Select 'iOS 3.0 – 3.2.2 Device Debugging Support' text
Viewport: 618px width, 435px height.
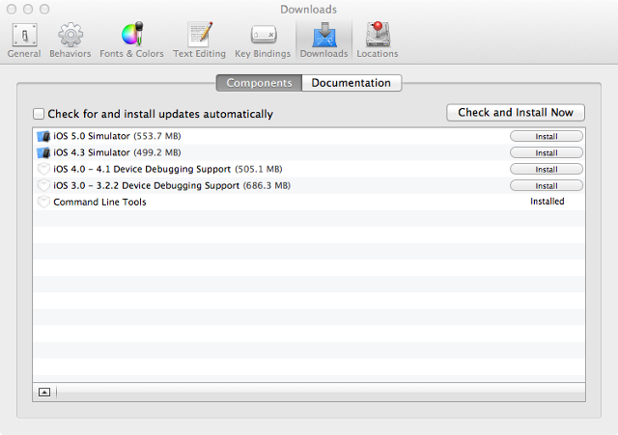[146, 186]
